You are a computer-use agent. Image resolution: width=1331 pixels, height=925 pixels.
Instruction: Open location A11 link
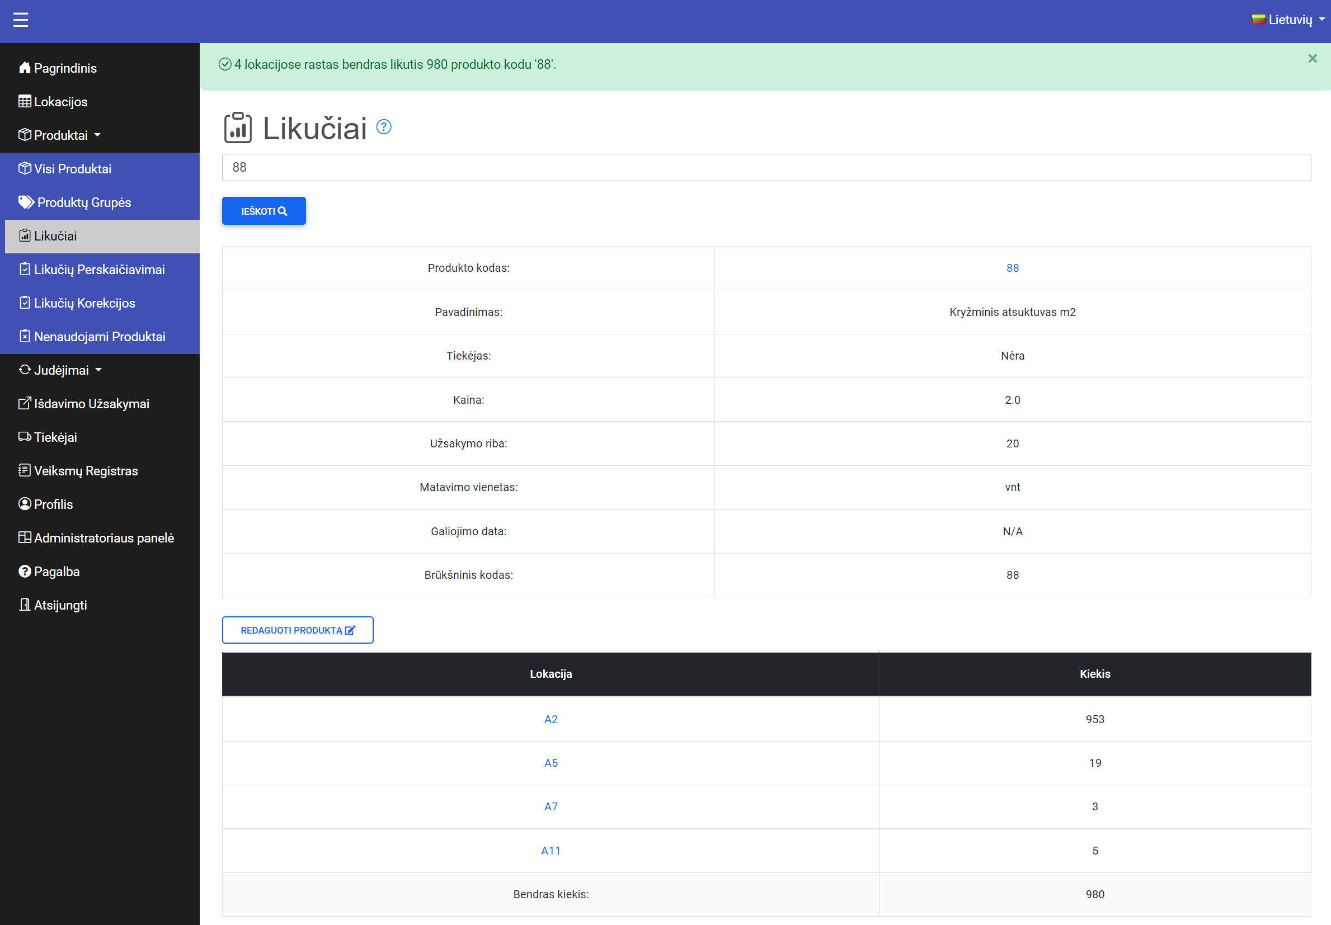coord(551,850)
